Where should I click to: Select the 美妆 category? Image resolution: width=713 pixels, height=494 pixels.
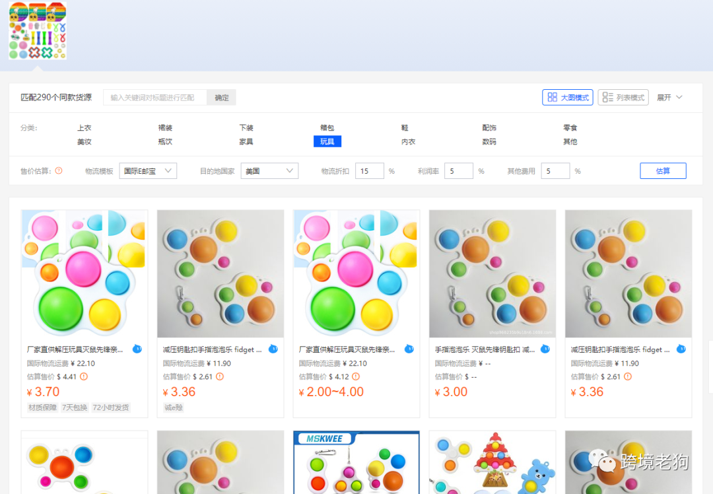point(84,141)
